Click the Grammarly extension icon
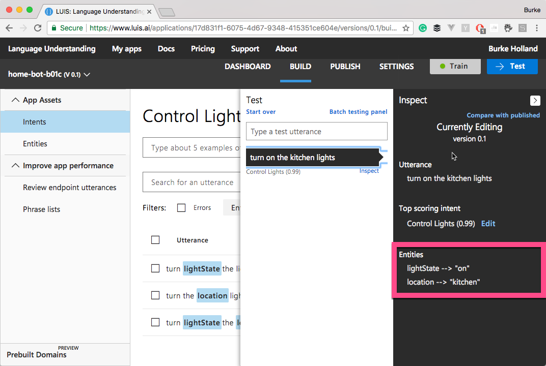The image size is (546, 366). coord(423,28)
